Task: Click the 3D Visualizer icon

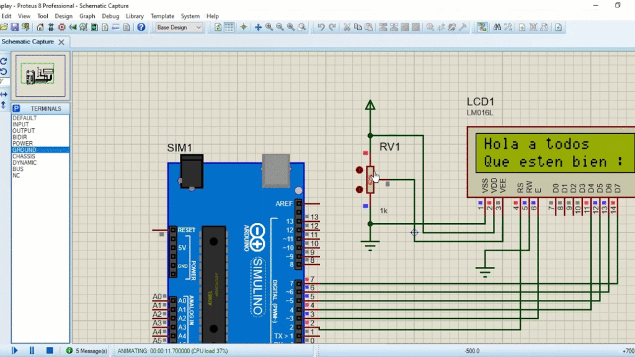Action: point(73,27)
